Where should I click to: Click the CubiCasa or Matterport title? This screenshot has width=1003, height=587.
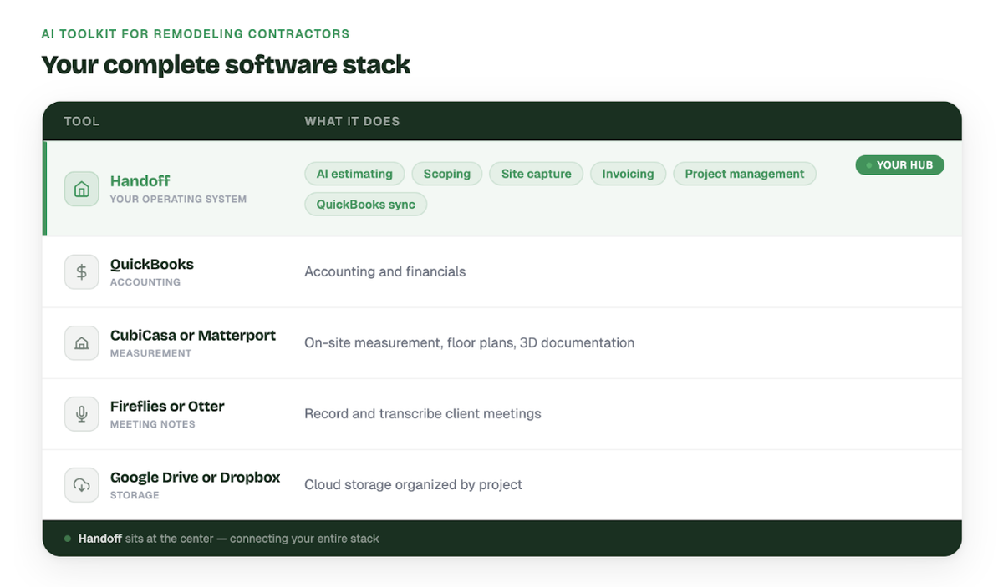(193, 335)
